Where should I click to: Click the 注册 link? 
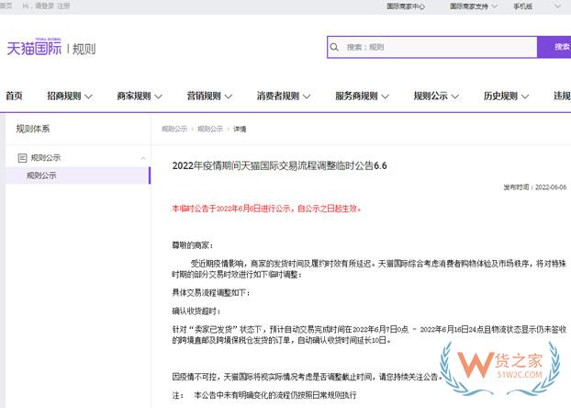pyautogui.click(x=63, y=6)
